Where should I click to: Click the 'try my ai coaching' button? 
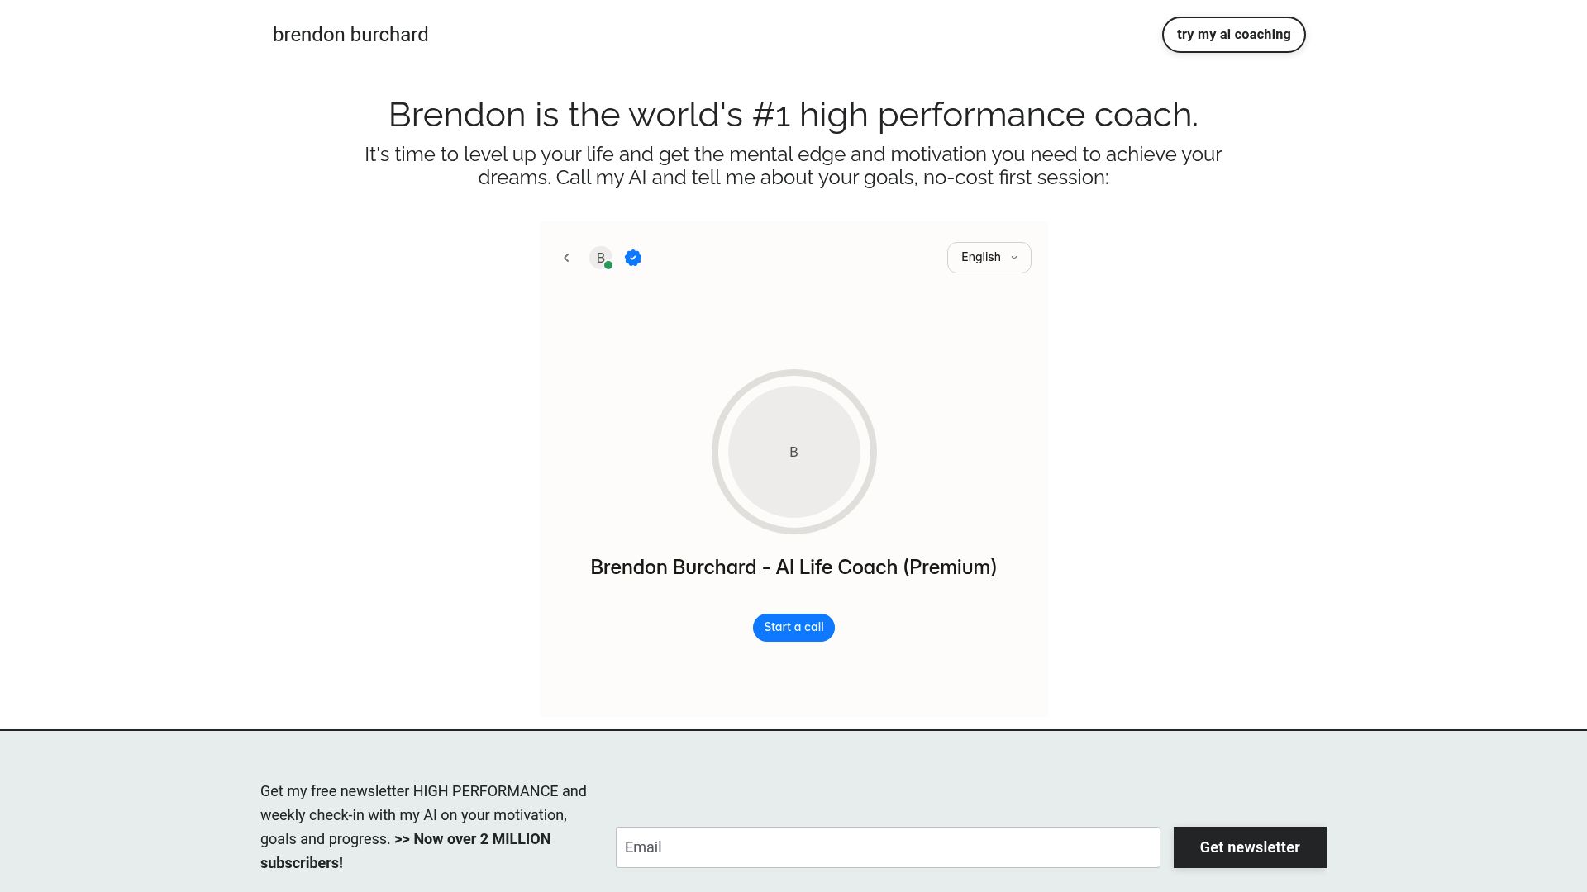pos(1233,35)
